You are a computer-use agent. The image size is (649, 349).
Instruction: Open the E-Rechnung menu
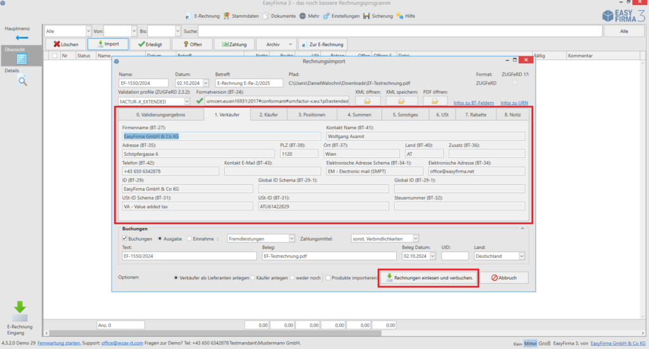pos(202,16)
